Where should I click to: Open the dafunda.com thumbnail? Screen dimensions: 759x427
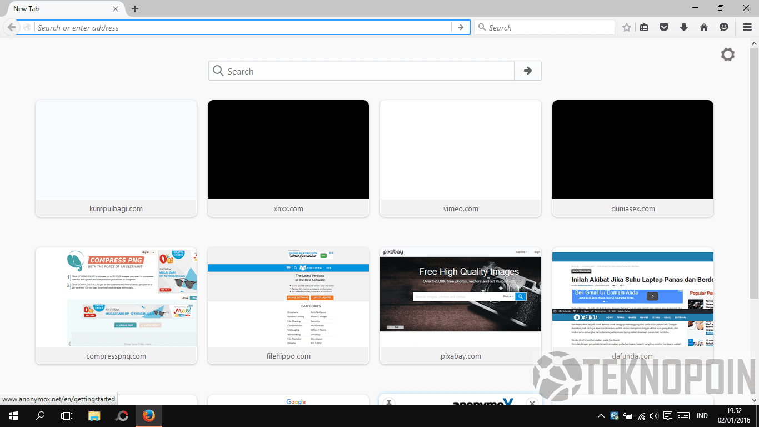pyautogui.click(x=633, y=297)
